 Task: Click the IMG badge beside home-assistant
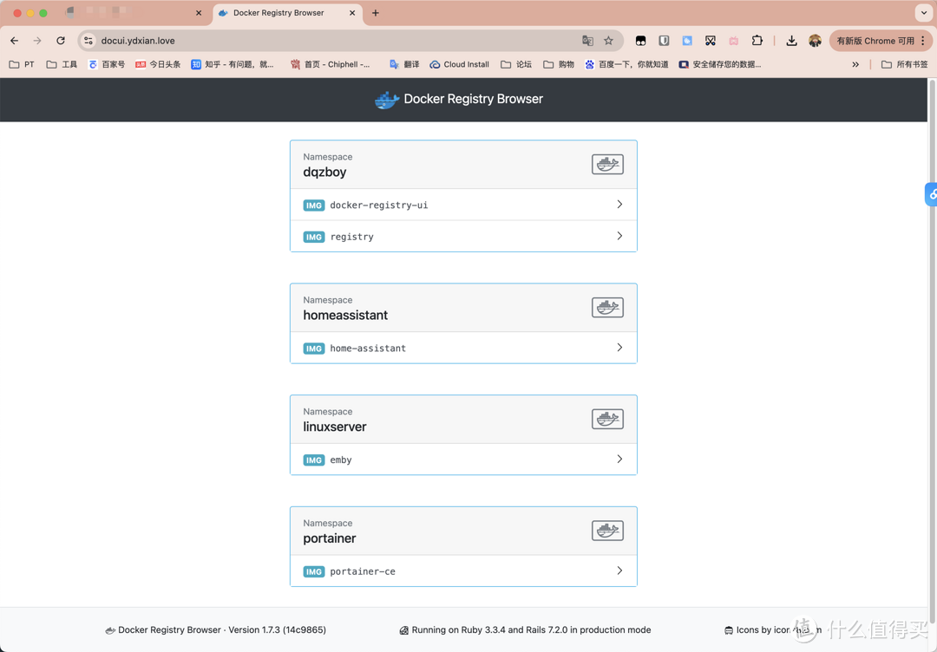click(x=314, y=349)
